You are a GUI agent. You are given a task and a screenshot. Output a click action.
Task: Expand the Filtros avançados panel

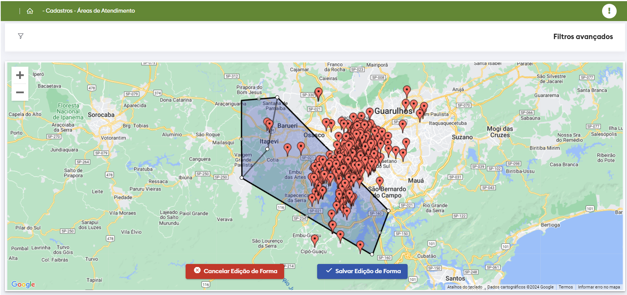(583, 37)
